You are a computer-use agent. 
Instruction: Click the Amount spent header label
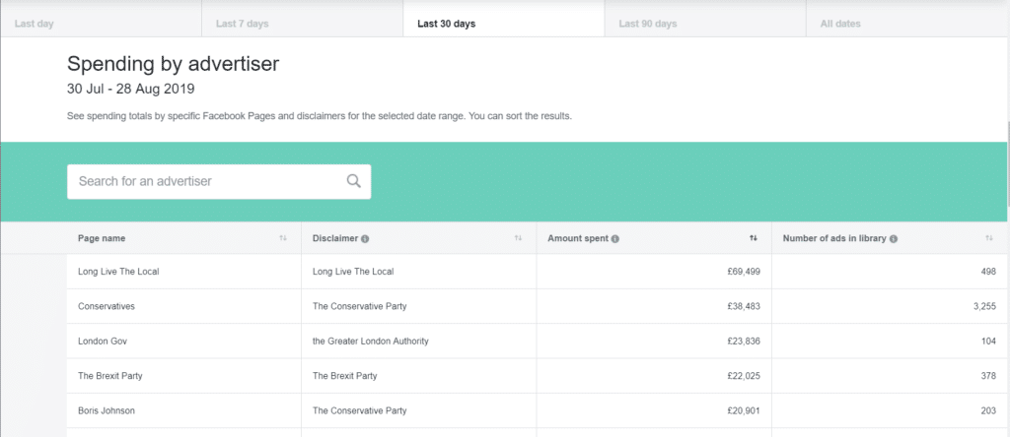578,238
